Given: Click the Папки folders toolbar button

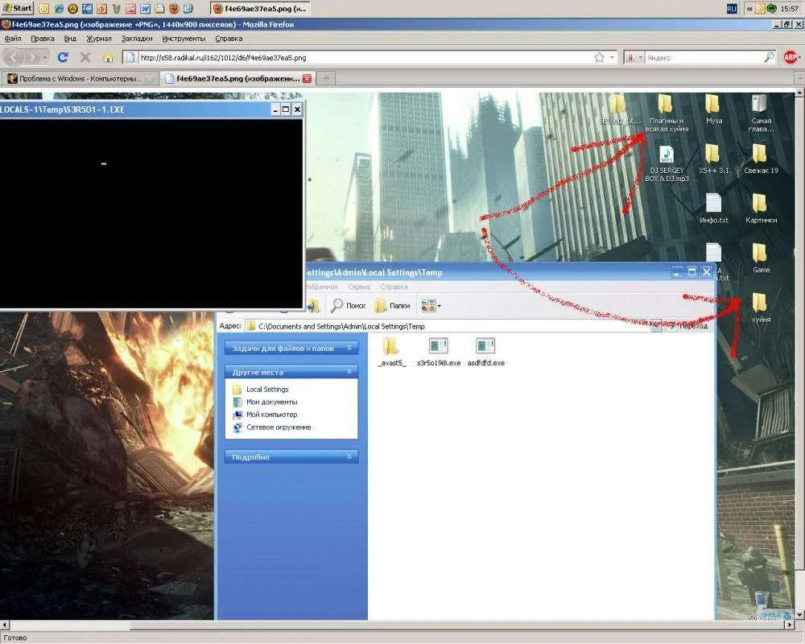Looking at the screenshot, I should pos(392,306).
